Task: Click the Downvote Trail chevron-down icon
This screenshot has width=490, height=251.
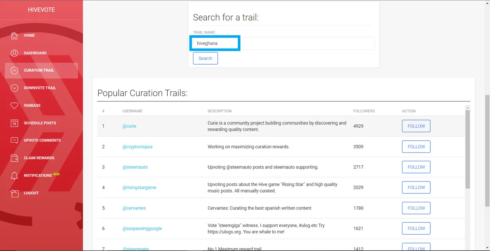Action: click(14, 88)
